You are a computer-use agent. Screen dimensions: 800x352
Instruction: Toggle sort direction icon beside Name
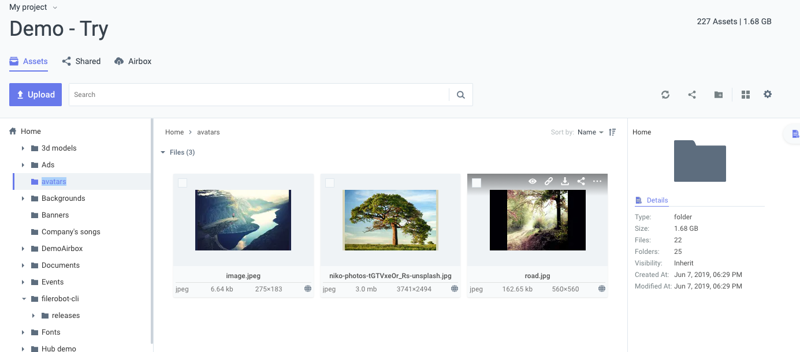pyautogui.click(x=613, y=132)
